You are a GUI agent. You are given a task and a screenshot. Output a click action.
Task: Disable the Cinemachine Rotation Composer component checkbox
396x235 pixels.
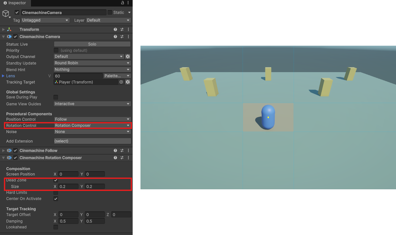[15, 158]
